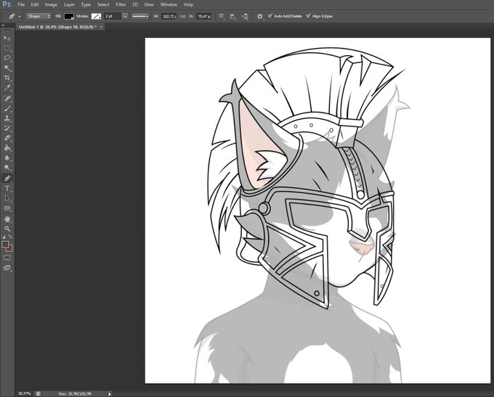
Task: Select the Path Selection tool
Action: (7, 198)
